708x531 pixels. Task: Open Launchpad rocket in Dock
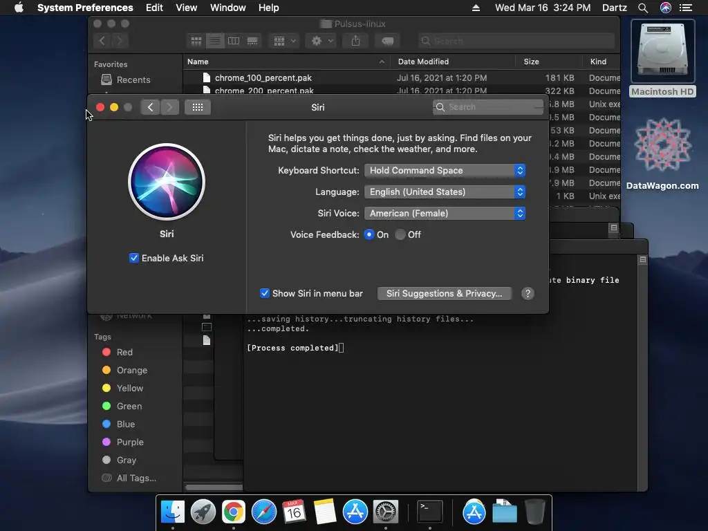[x=203, y=512]
